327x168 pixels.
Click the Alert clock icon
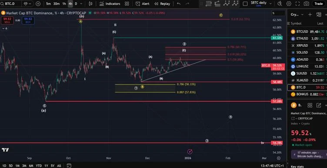point(138,4)
